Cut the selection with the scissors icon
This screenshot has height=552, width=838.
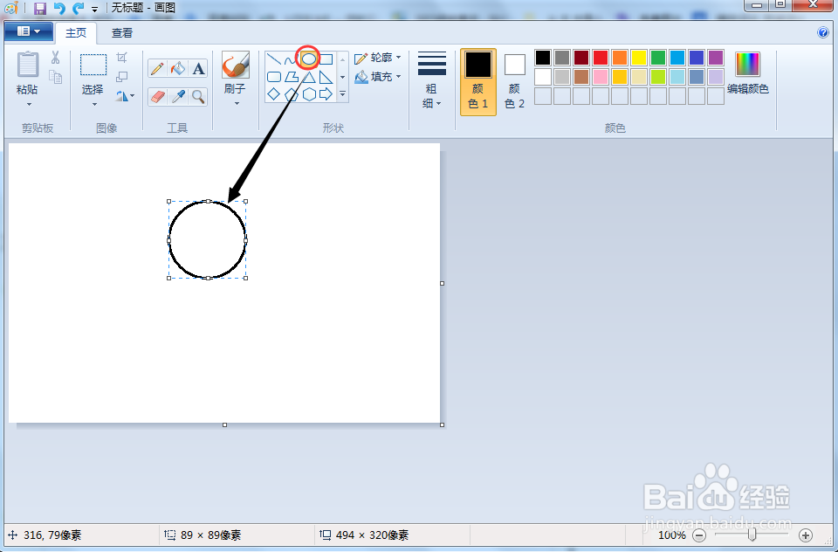tap(55, 58)
